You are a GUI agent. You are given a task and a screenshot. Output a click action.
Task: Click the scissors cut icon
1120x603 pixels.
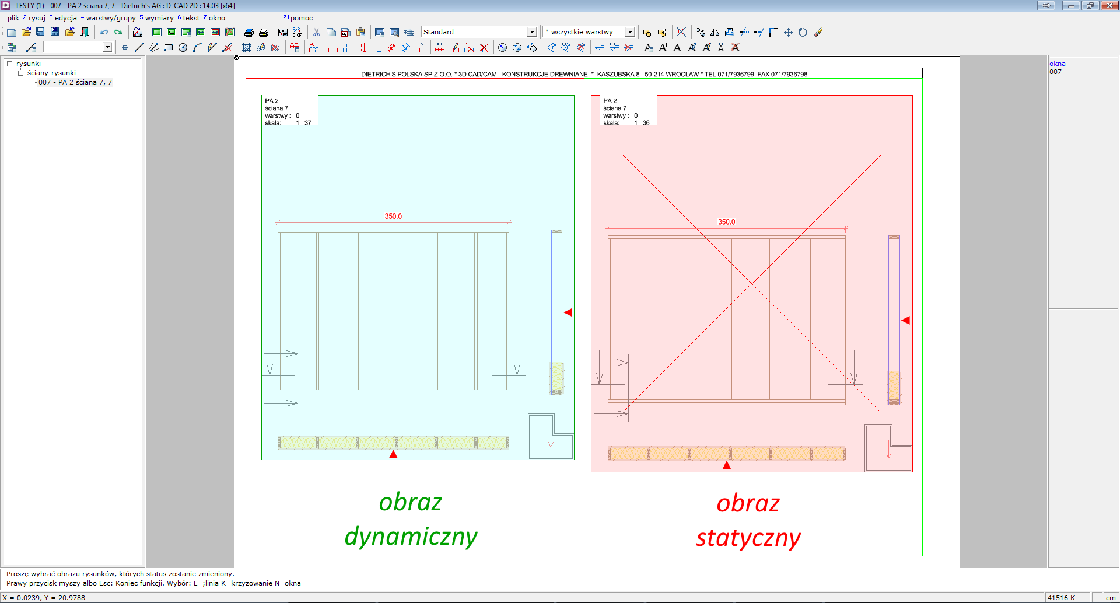pos(316,33)
